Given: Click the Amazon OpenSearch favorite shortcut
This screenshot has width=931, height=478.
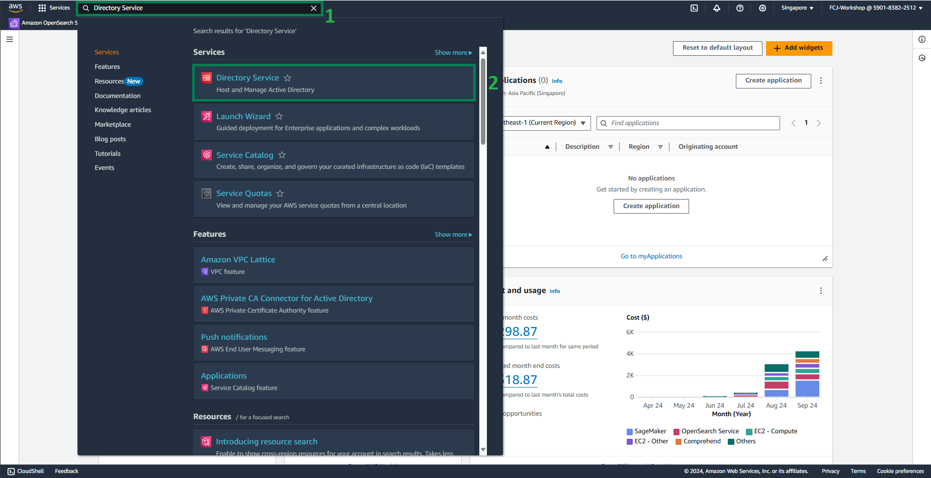Looking at the screenshot, I should pos(44,23).
